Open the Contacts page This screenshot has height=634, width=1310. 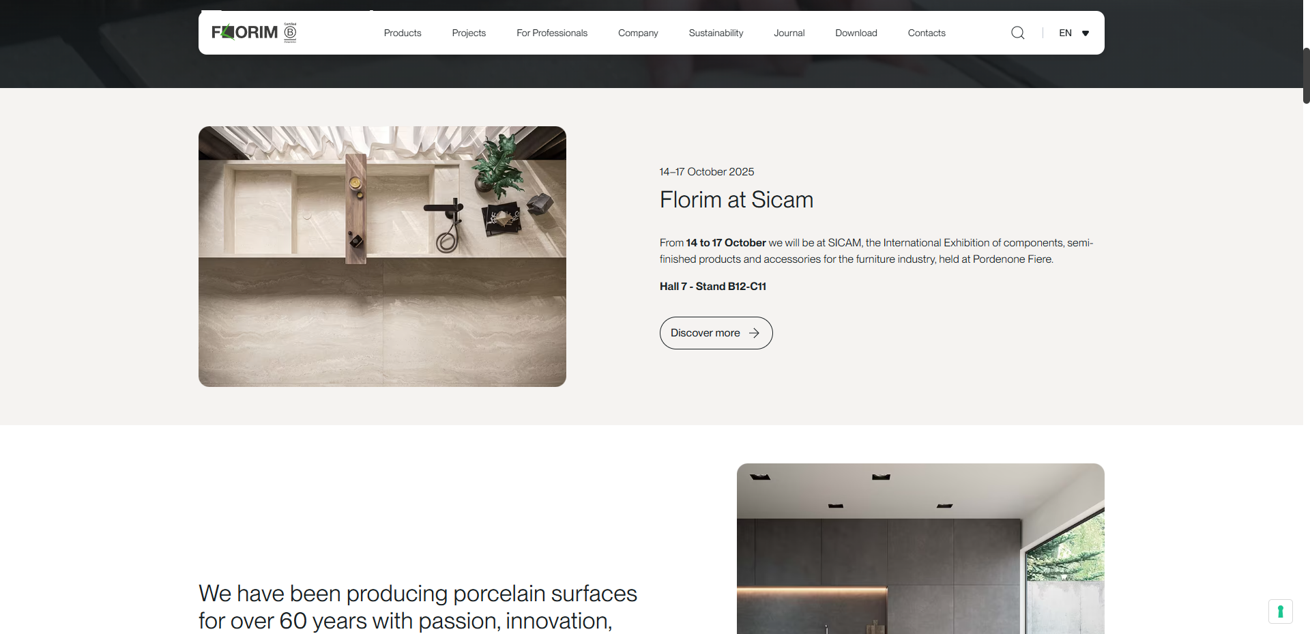tap(927, 33)
